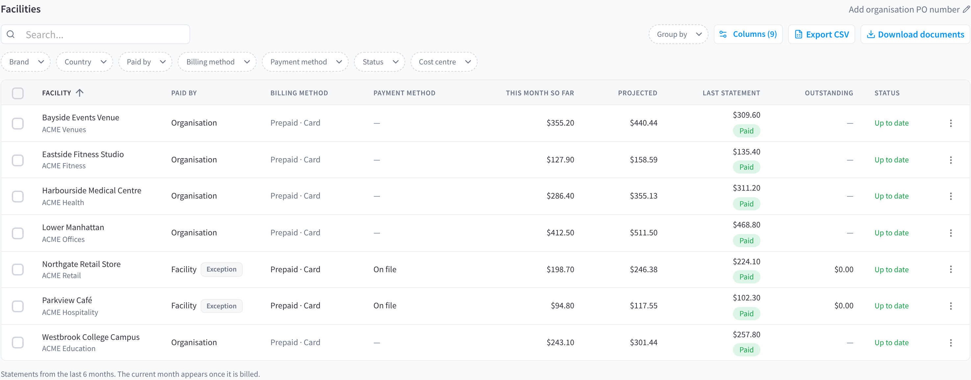971x380 pixels.
Task: Open the Cost centre filter dropdown
Action: click(444, 62)
